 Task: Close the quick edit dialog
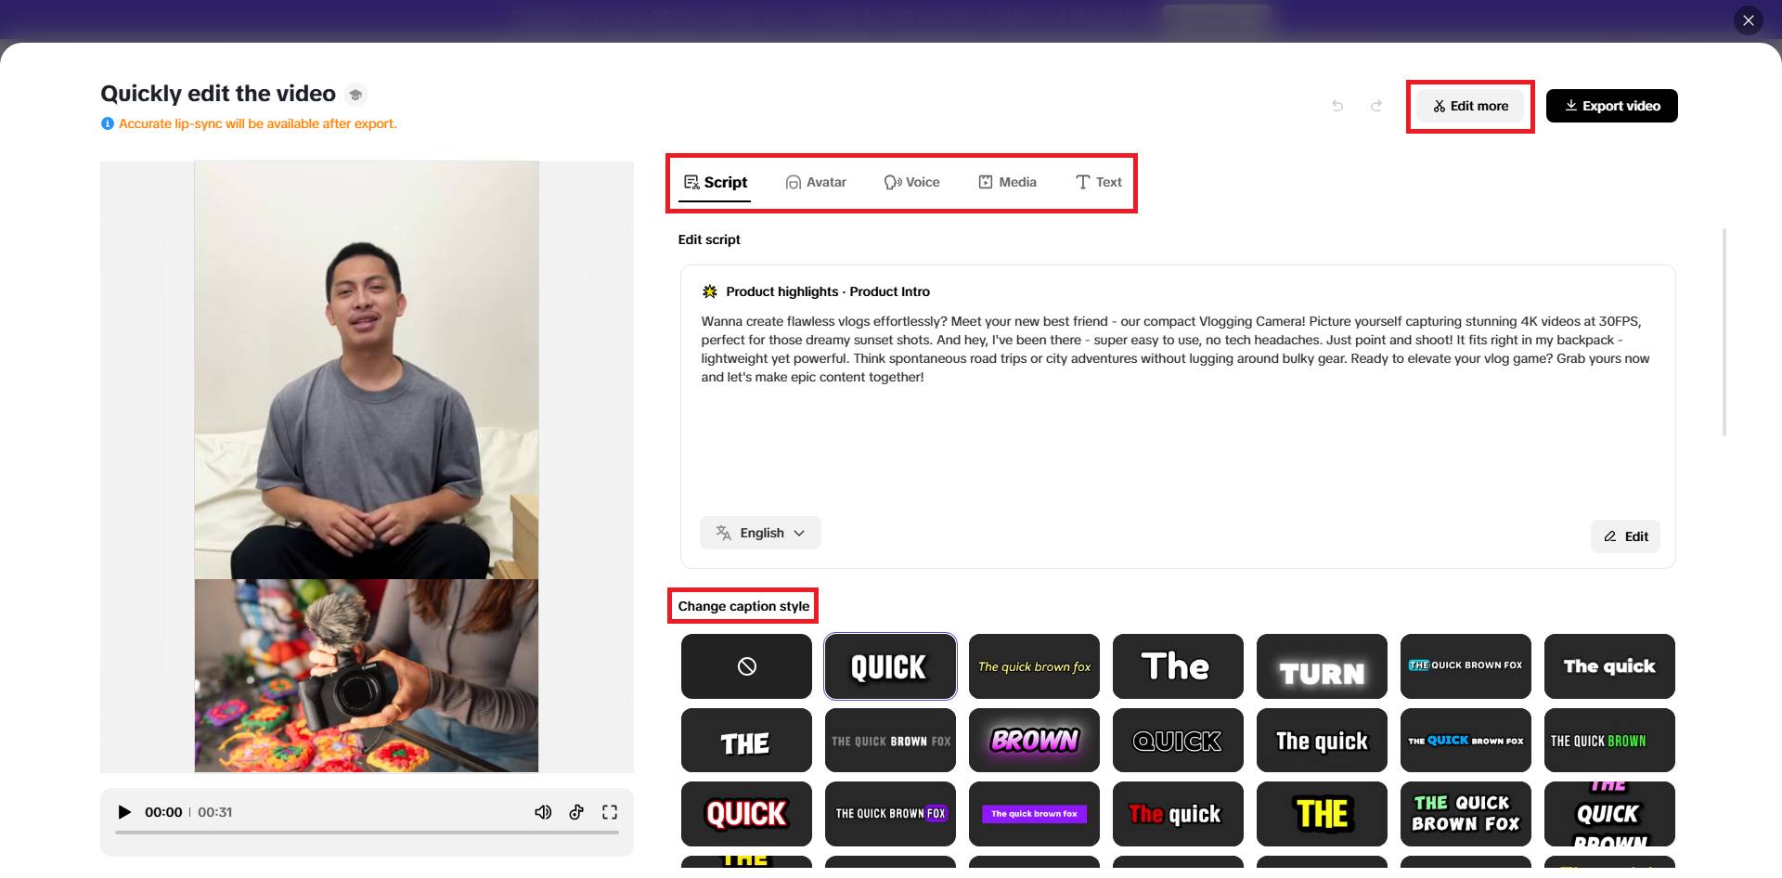(x=1749, y=20)
